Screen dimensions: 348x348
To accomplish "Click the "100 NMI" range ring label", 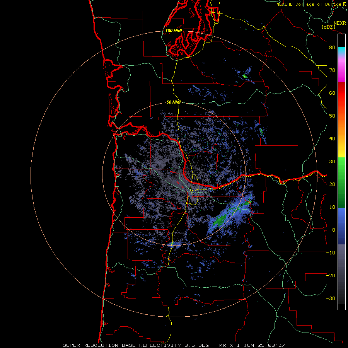I will (174, 31).
